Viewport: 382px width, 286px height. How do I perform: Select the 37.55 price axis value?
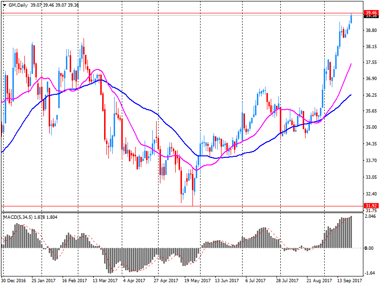coord(371,62)
